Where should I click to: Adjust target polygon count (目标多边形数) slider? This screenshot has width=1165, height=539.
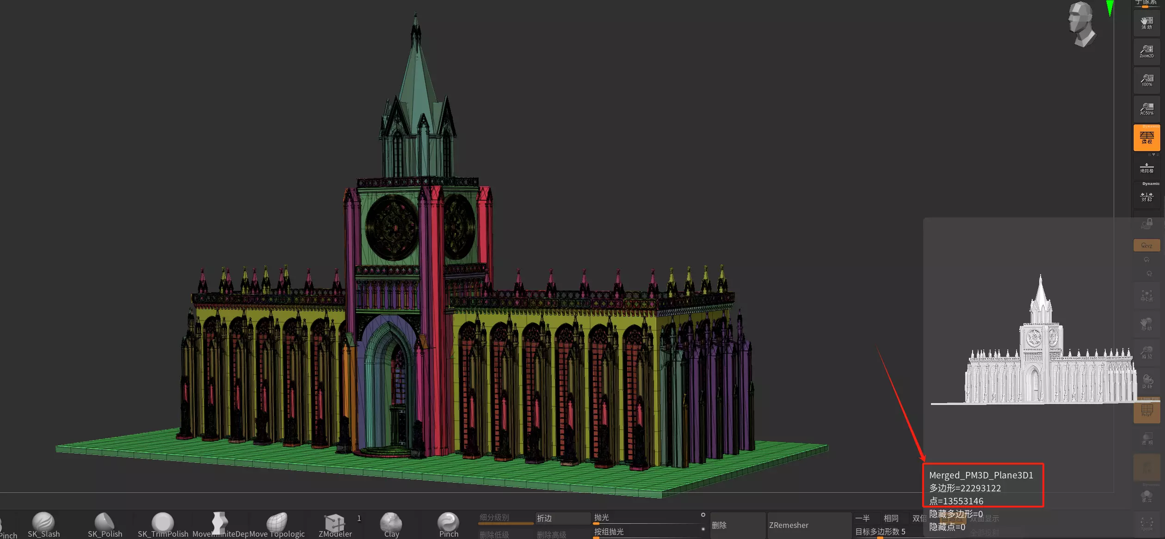point(888,532)
